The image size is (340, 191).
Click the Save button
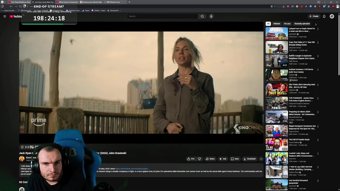235,159
